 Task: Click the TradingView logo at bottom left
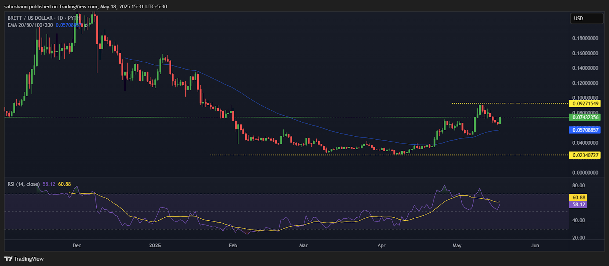(24, 259)
